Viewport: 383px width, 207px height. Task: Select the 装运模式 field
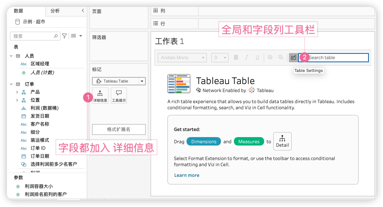[x=40, y=140]
